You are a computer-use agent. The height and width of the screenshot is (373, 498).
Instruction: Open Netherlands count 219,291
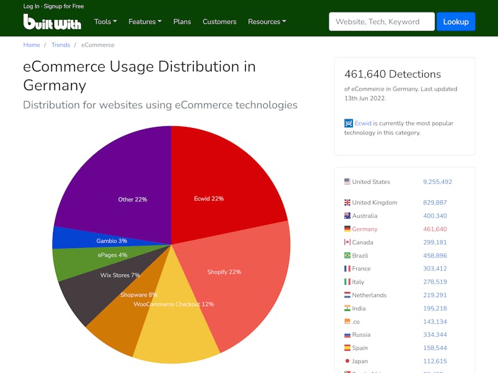(435, 295)
